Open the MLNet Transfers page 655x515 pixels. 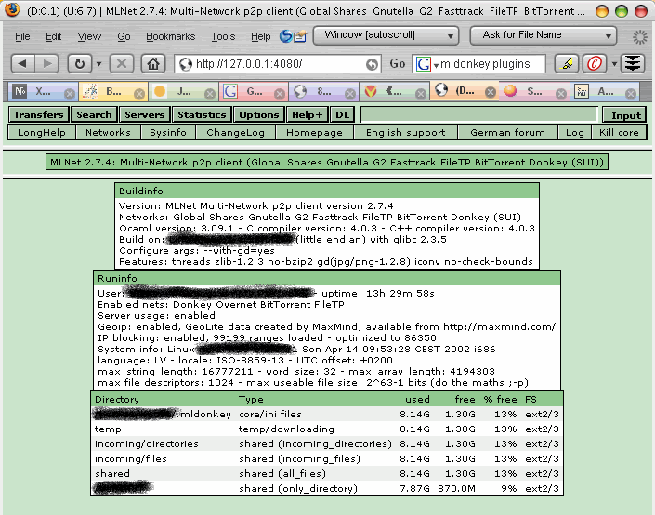(x=38, y=114)
